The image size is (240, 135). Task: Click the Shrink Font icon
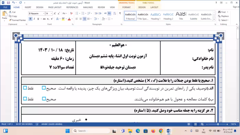59,13
